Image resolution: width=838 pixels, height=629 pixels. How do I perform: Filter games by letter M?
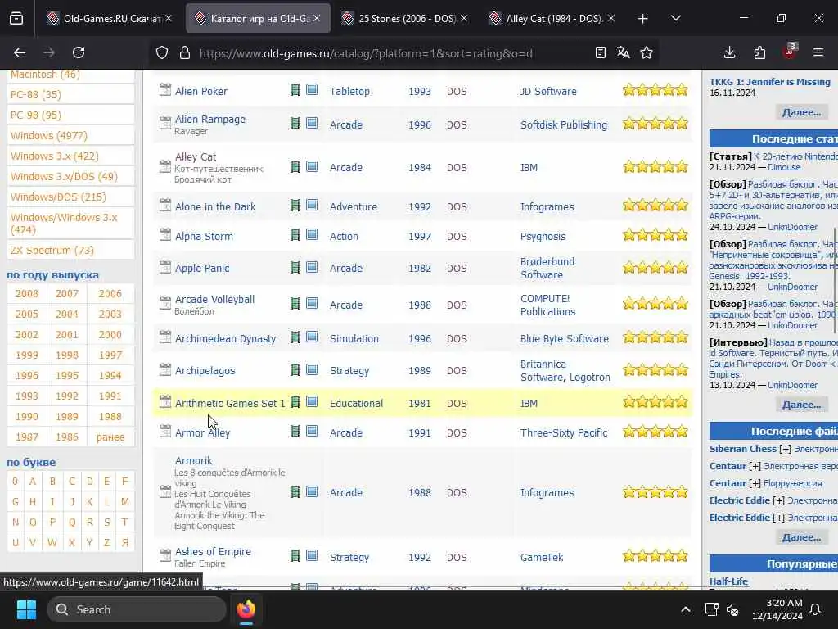pyautogui.click(x=124, y=502)
